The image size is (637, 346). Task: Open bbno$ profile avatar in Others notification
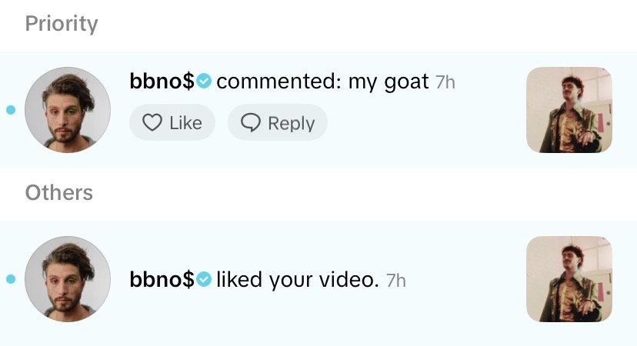(x=68, y=279)
